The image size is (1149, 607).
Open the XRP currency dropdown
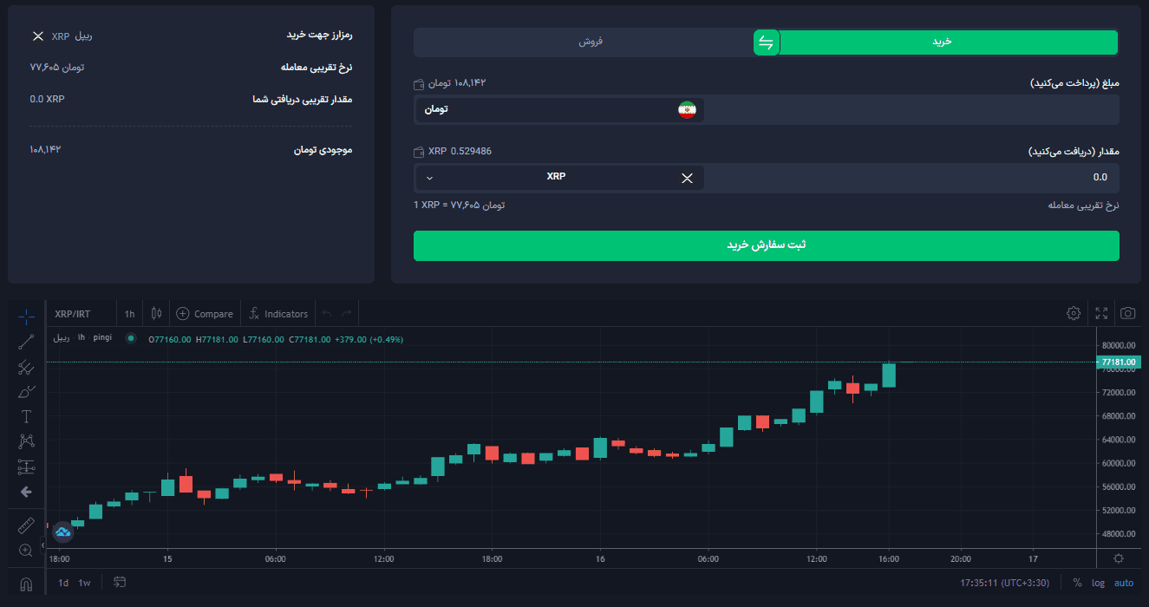point(559,177)
